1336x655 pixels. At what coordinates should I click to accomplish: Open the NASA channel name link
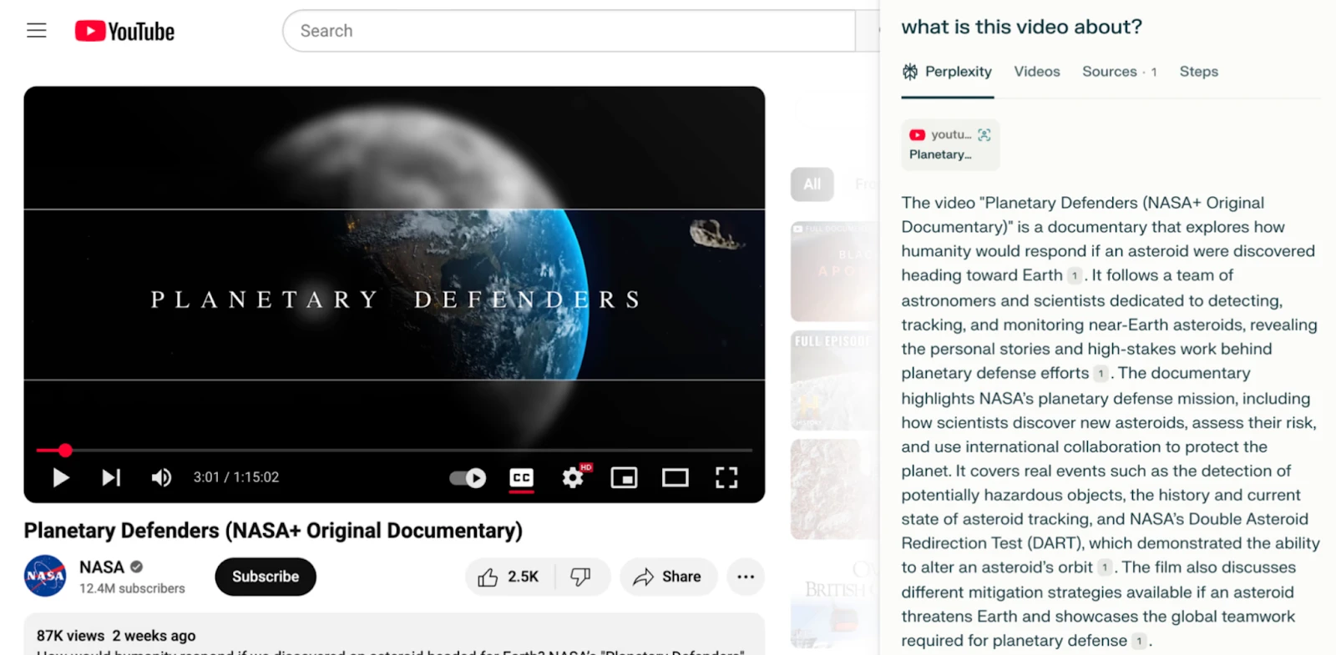(102, 567)
